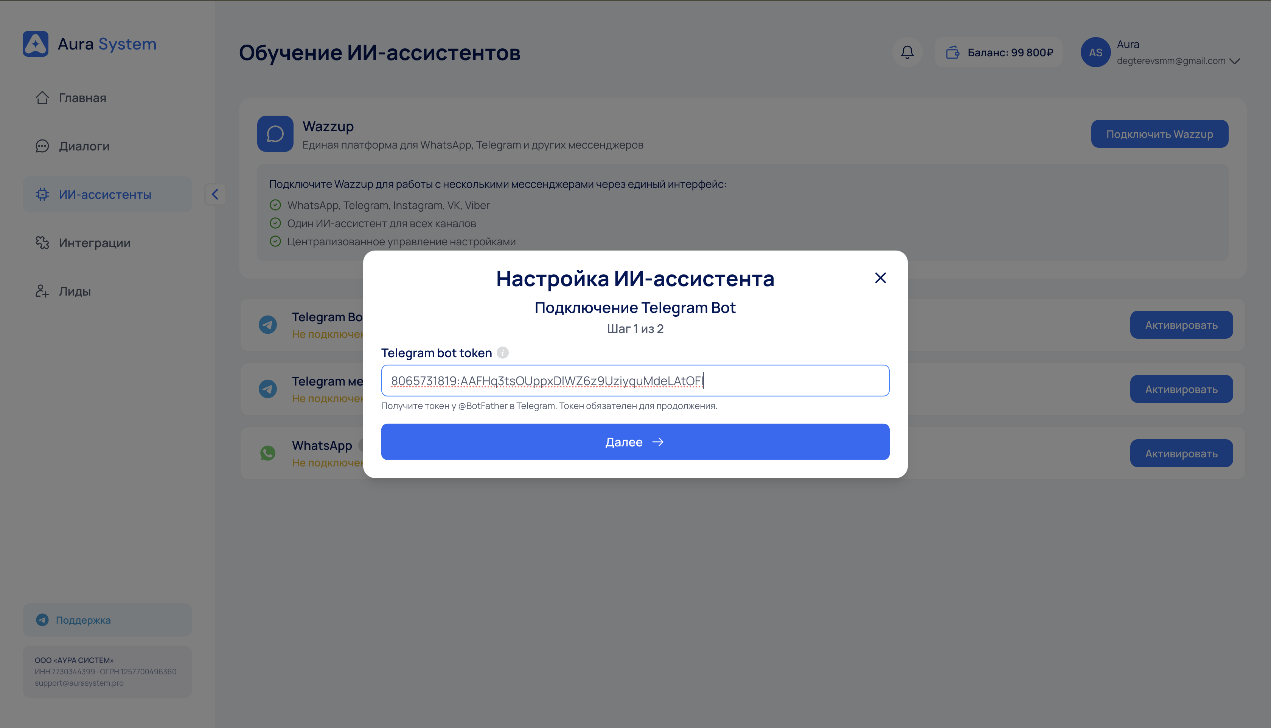Go to Интеграции section

coord(94,243)
